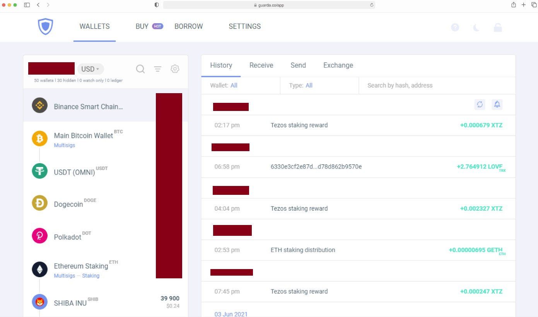Image resolution: width=538 pixels, height=317 pixels.
Task: Go forward in Safari
Action: (48, 5)
